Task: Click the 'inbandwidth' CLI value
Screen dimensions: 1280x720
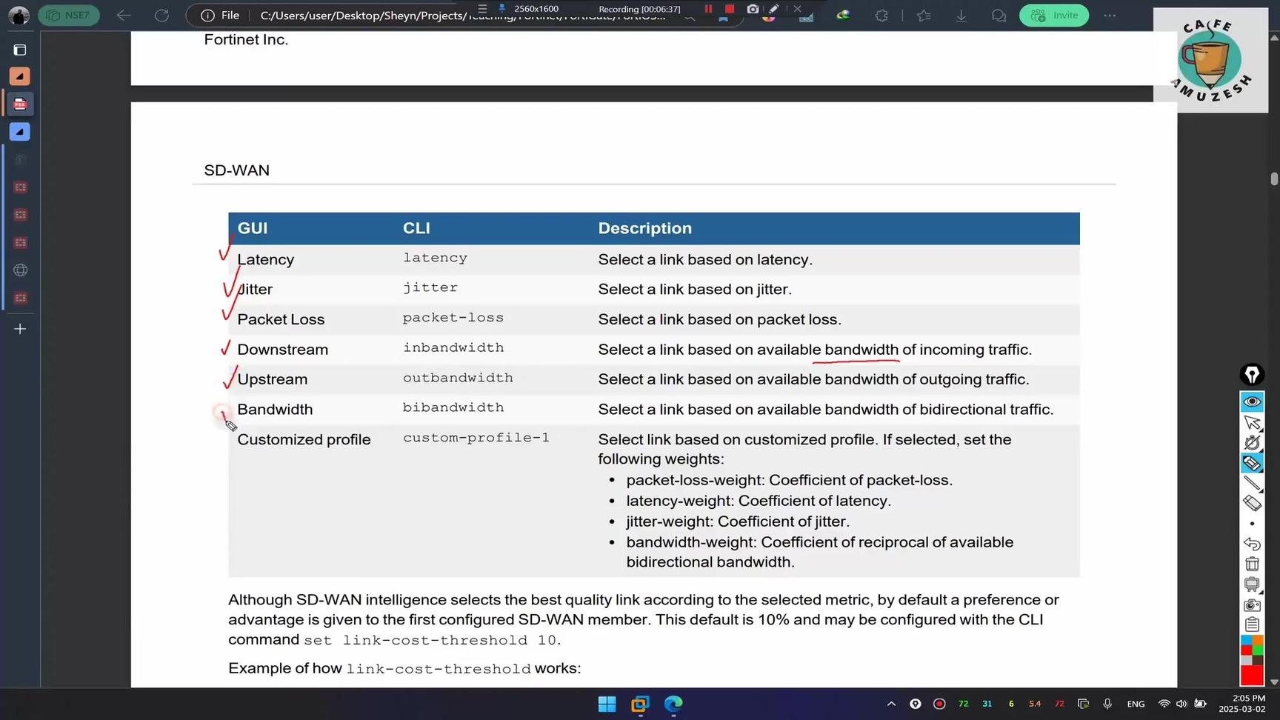Action: coord(453,347)
